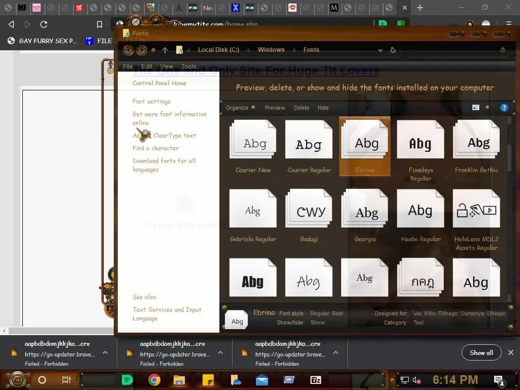520x390 pixels.
Task: Select the Ebrima font icon
Action: (365, 139)
